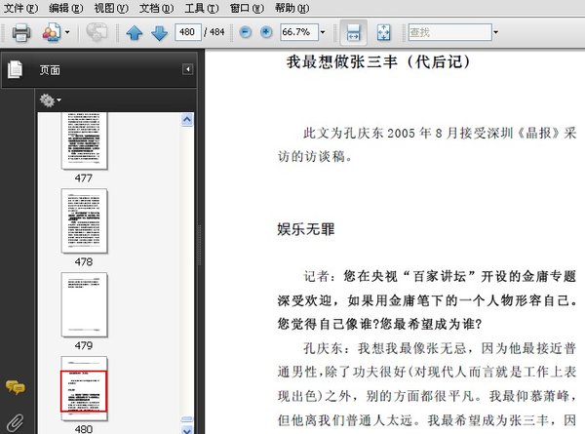Image resolution: width=585 pixels, height=434 pixels.
Task: Open the comments panel icon
Action: pos(16,387)
